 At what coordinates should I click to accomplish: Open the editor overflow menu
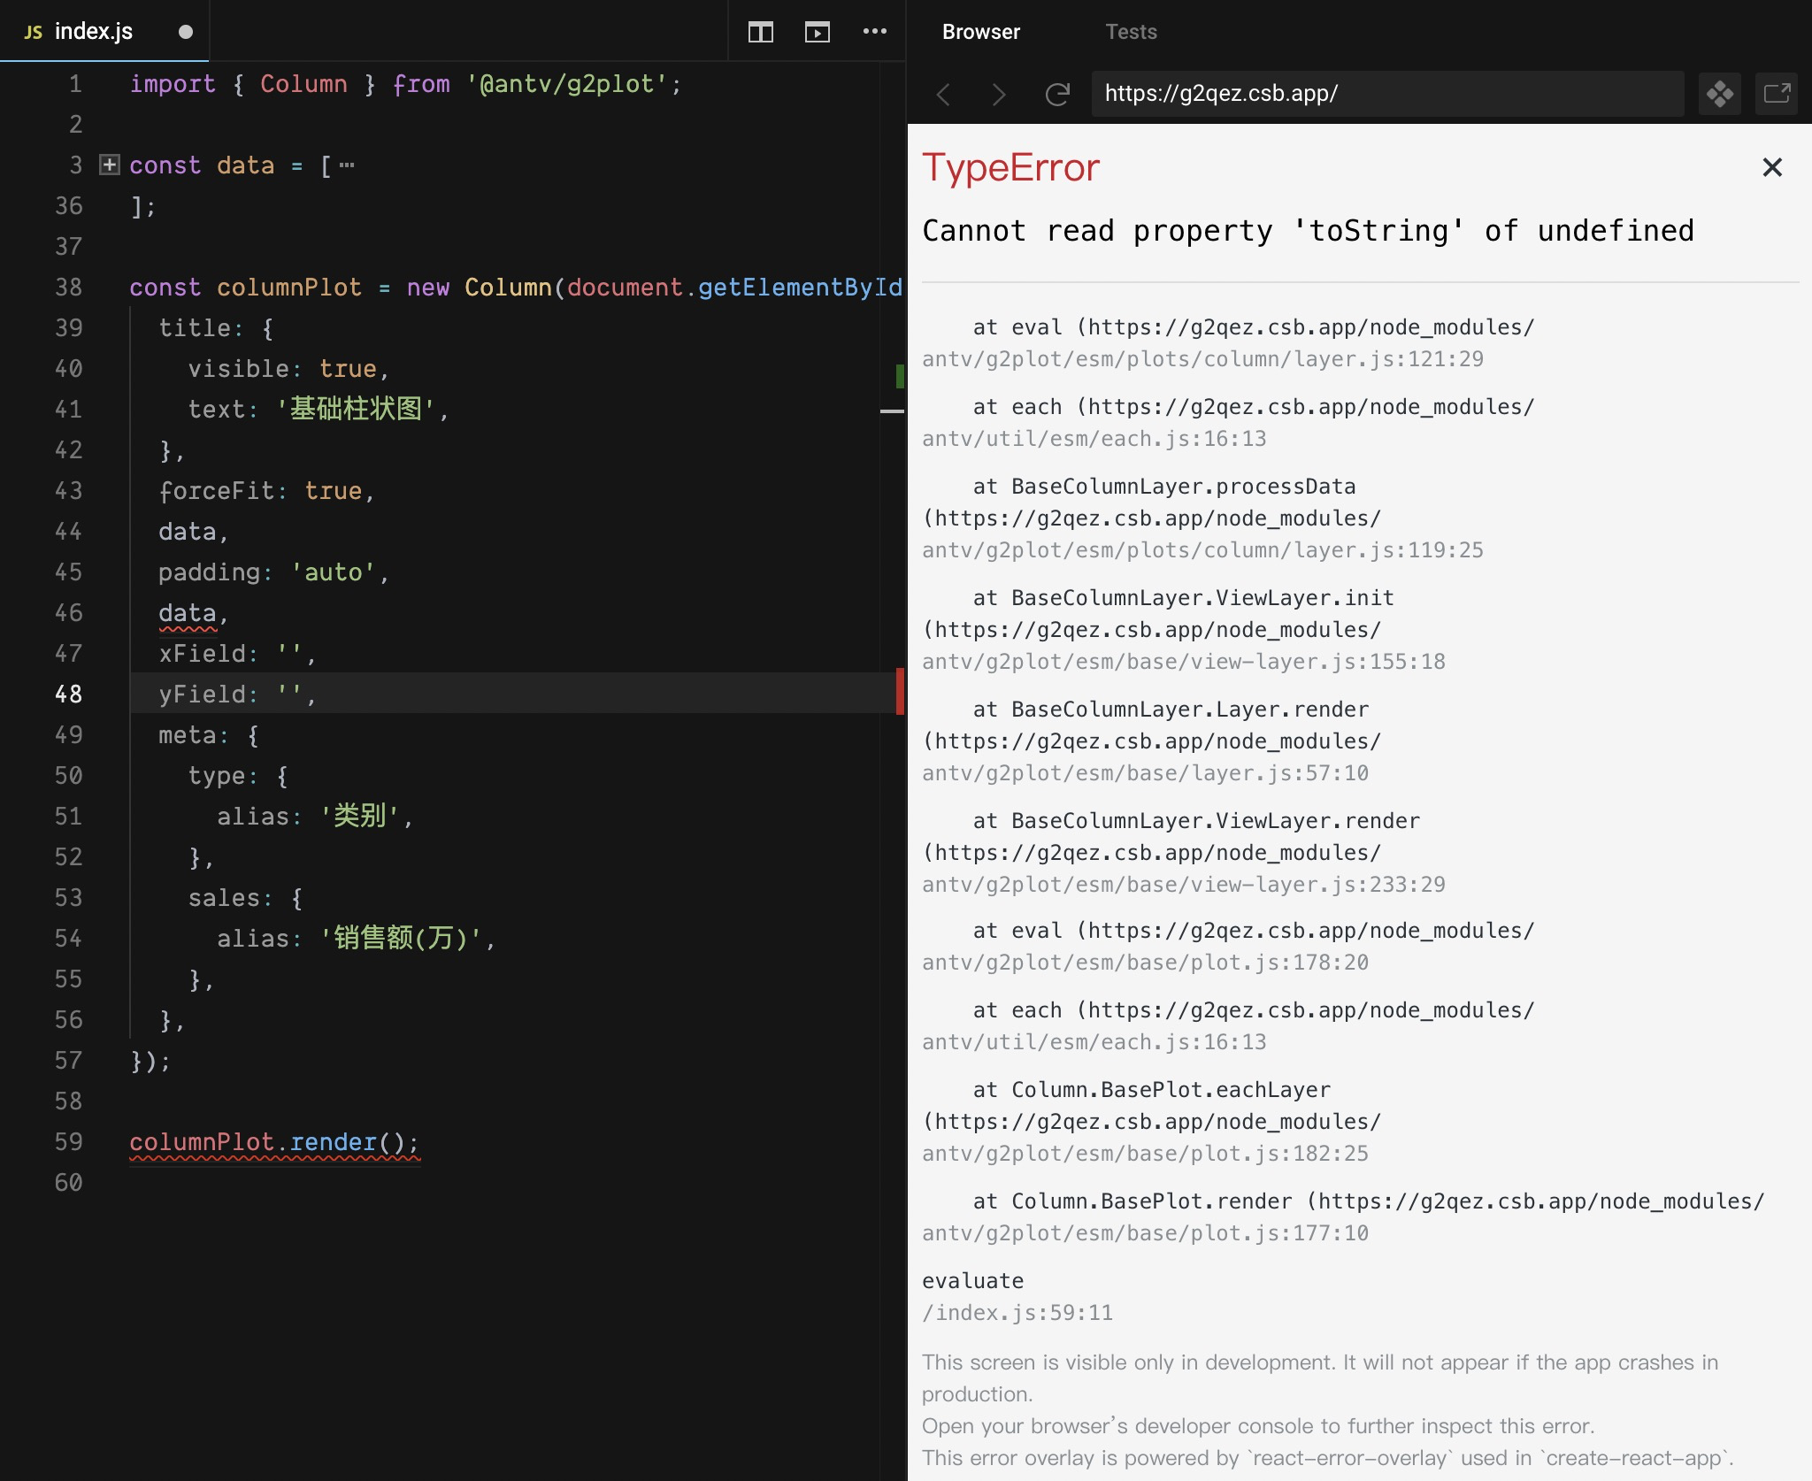(874, 32)
